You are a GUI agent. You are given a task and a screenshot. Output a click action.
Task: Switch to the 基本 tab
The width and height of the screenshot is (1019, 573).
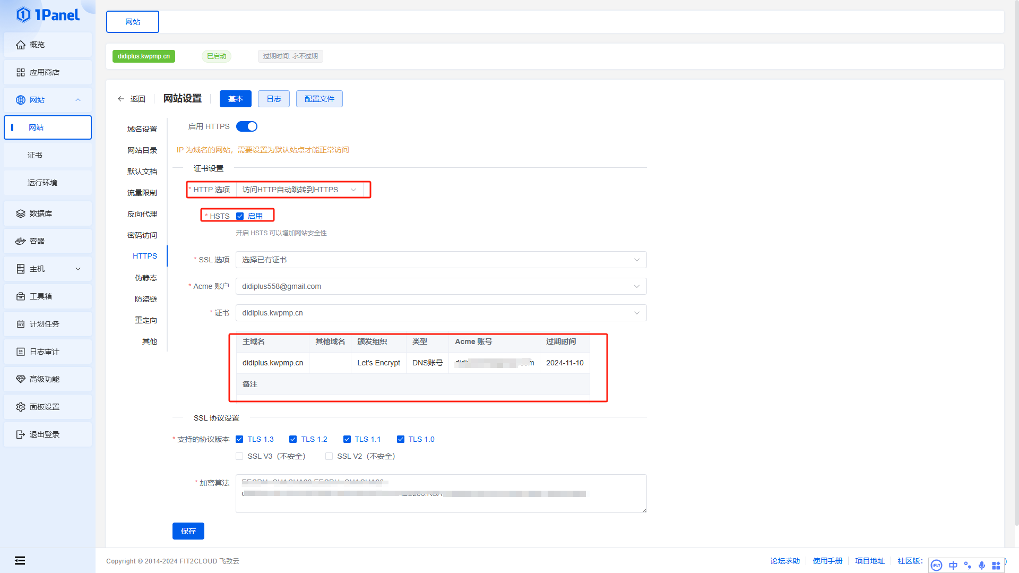[x=236, y=99]
